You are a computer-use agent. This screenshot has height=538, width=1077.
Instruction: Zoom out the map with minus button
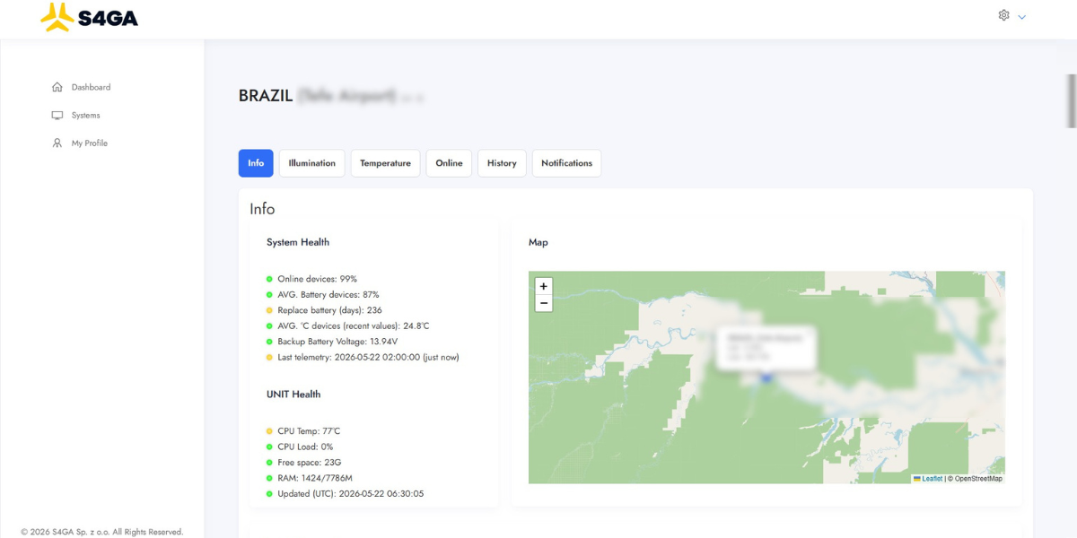tap(543, 303)
